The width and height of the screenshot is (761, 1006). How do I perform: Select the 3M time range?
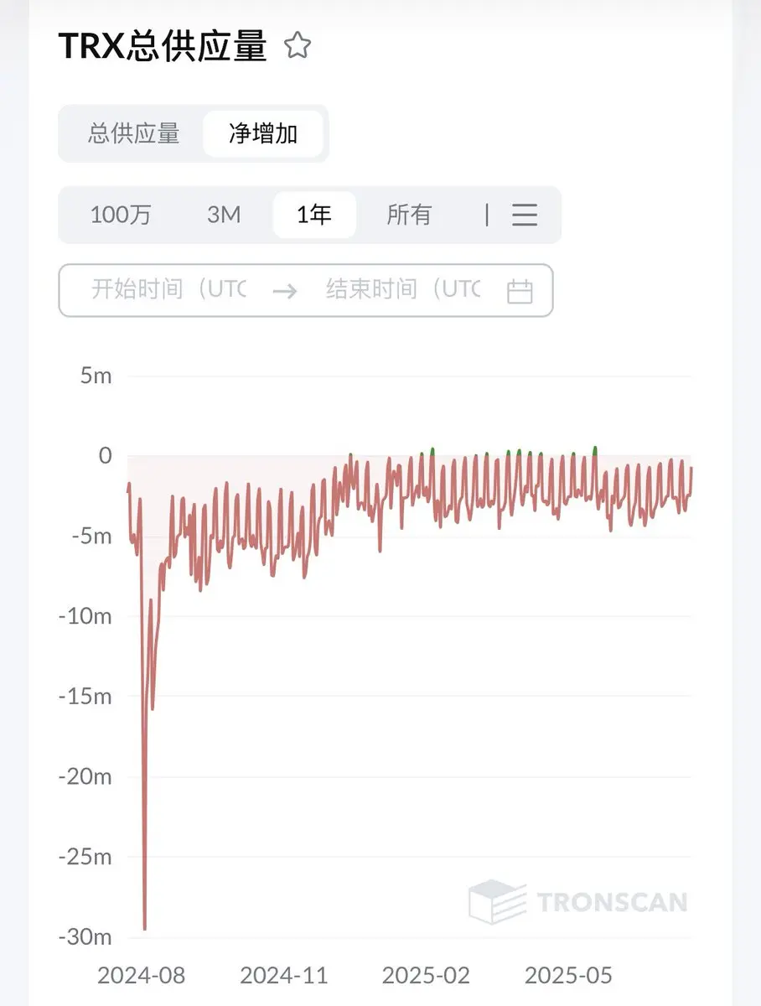click(224, 215)
